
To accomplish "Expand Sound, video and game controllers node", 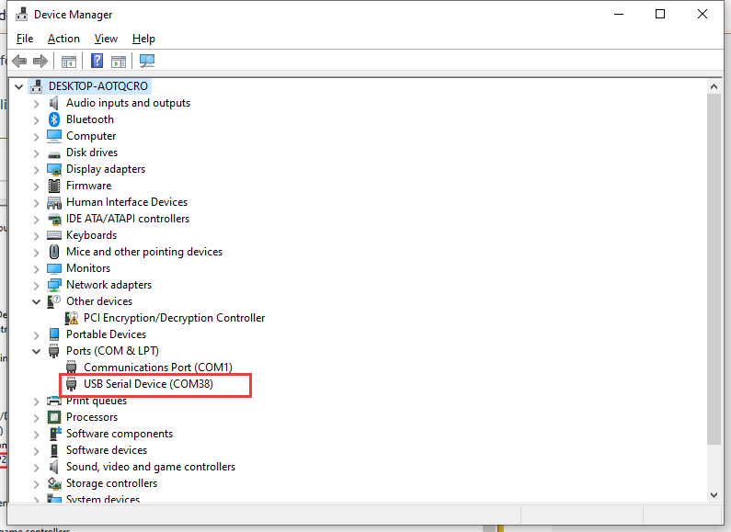I will 36,468.
